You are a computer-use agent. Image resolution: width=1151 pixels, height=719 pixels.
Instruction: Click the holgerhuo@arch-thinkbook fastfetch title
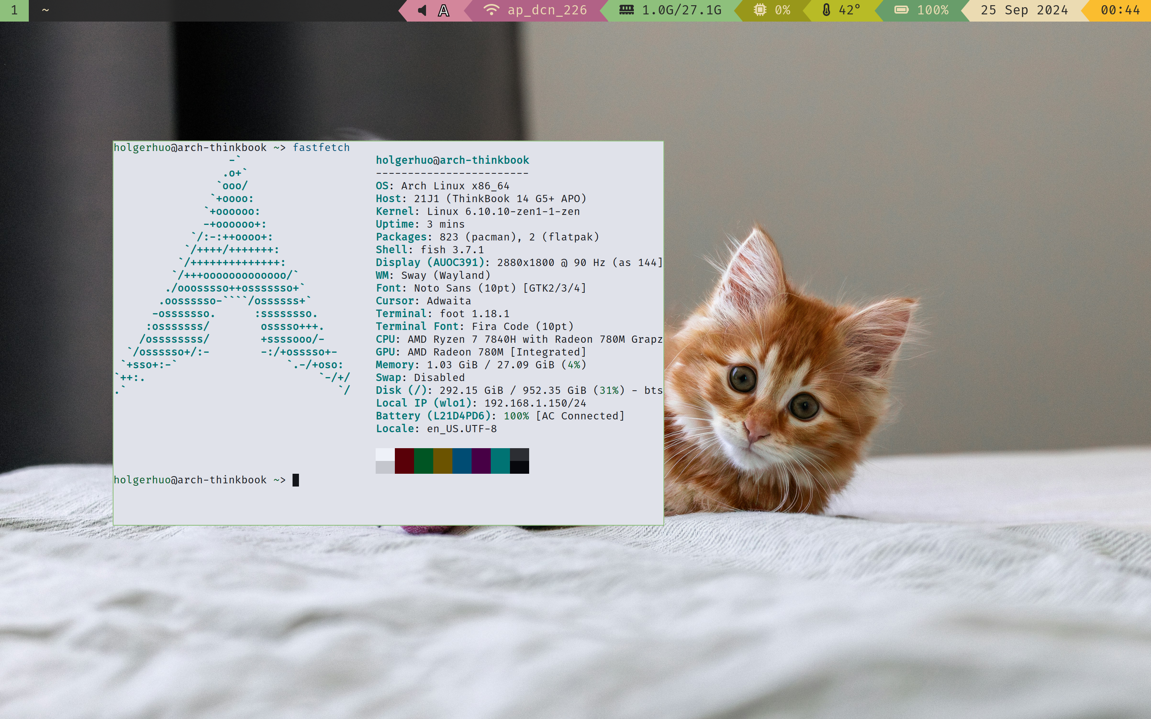(452, 160)
